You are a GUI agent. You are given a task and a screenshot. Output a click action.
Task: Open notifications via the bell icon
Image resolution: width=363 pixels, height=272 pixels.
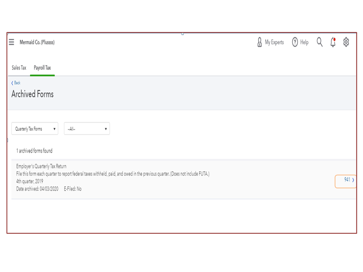333,42
